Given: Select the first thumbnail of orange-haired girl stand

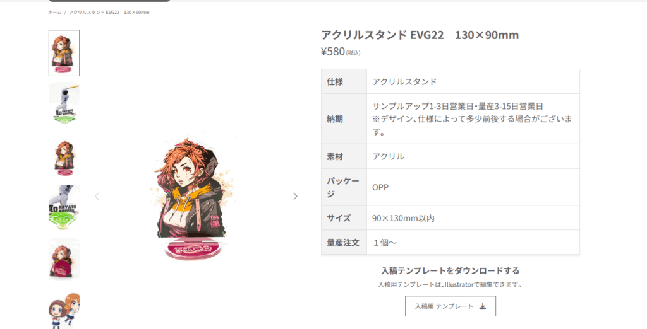Looking at the screenshot, I should [x=64, y=53].
